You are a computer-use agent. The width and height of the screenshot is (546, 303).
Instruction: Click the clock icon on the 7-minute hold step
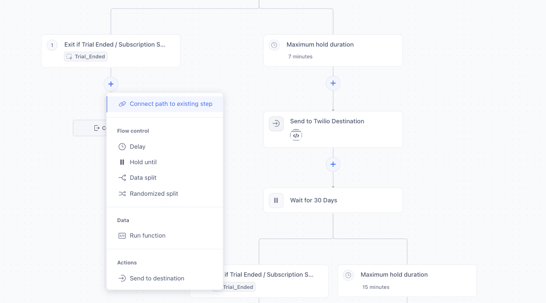274,45
